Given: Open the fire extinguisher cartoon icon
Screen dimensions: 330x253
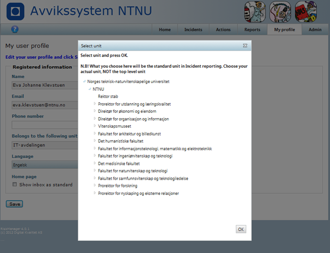Looking at the screenshot, I should pos(255,12).
